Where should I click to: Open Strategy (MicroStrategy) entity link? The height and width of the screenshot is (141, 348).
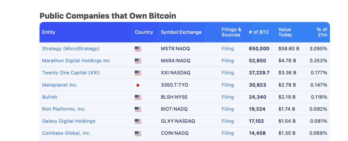pyautogui.click(x=71, y=49)
